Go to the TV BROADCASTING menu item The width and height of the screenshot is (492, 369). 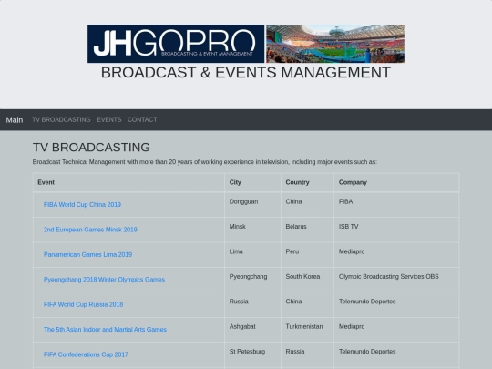(x=61, y=119)
